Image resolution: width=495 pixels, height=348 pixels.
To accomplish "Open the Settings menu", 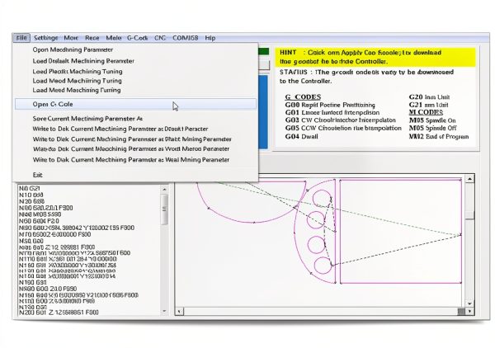I will click(x=45, y=38).
